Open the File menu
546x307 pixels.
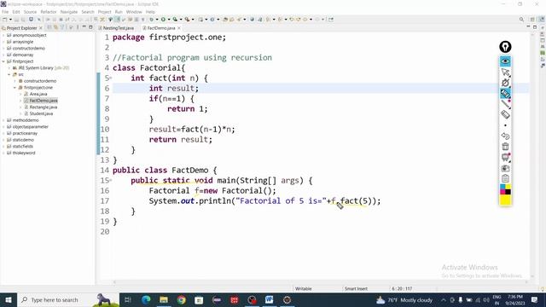(x=5, y=12)
